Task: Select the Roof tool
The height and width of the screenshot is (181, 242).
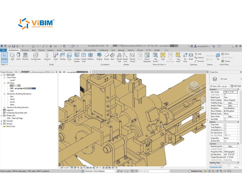Action: click(x=56, y=57)
